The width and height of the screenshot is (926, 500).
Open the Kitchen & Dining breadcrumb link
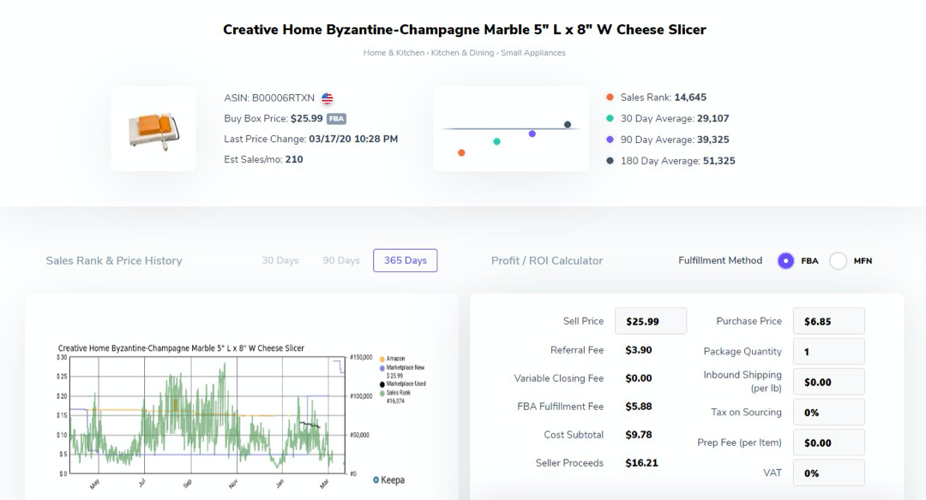463,53
